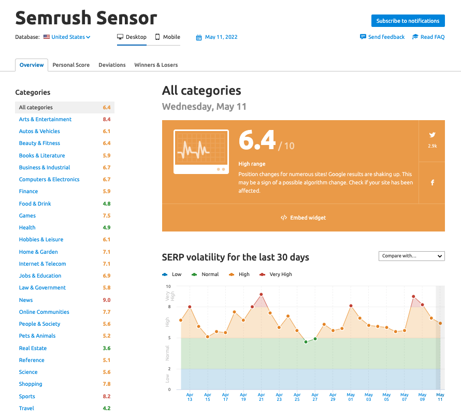Screen dimensions: 461x420
Task: Click the calendar icon beside May 11, 2022
Action: pos(199,37)
